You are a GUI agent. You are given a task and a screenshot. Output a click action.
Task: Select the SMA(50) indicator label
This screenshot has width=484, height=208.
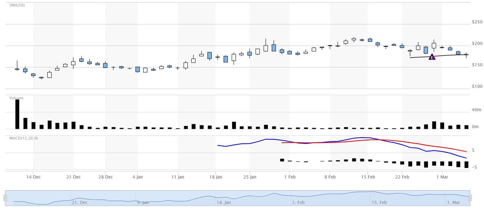17,5
